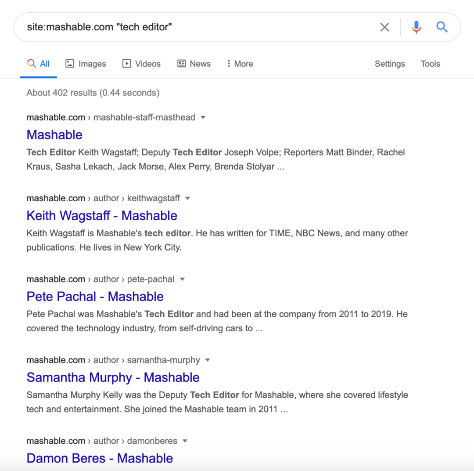The image size is (474, 471).
Task: Switch to the News tab
Action: (194, 64)
